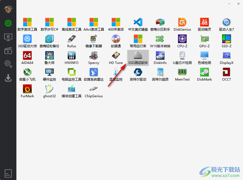Open DiskInfo
This screenshot has height=180, width=243.
(160, 58)
